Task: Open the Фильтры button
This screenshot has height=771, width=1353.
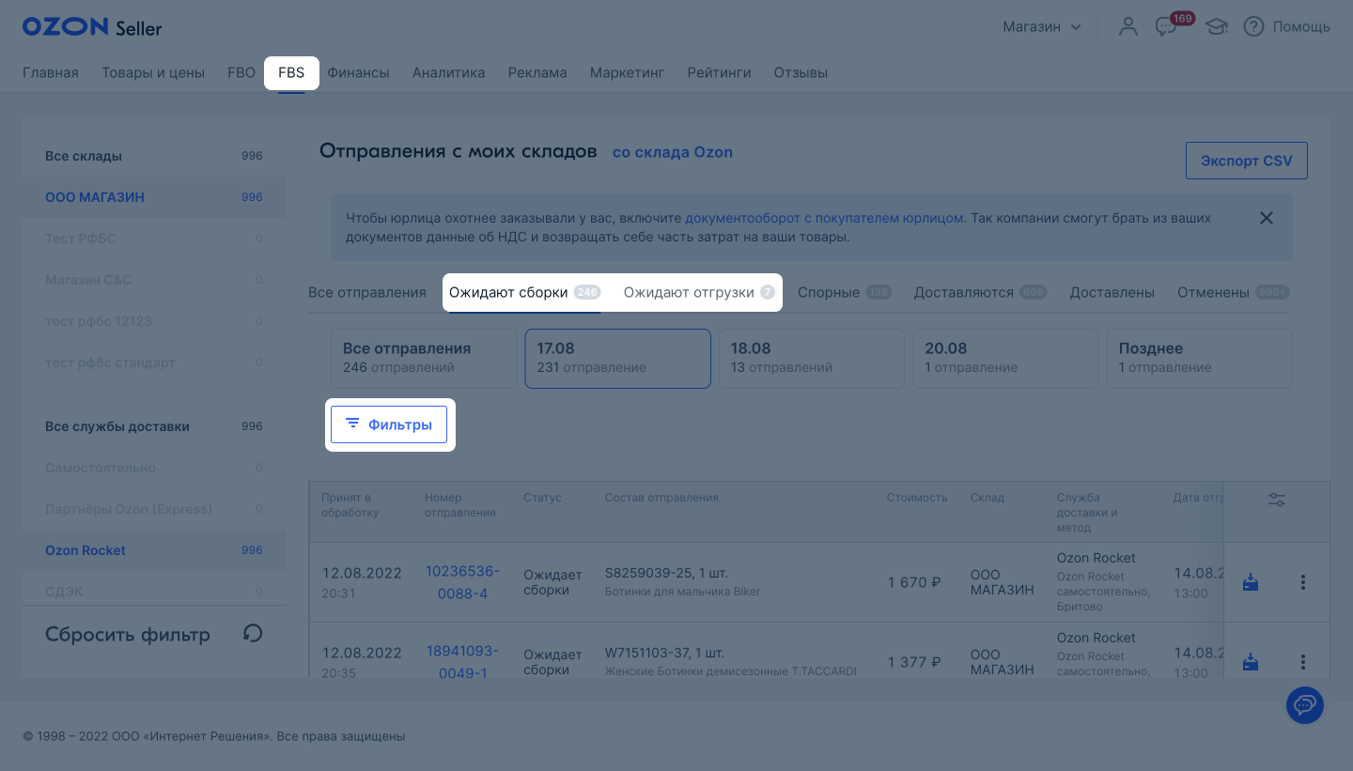Action: tap(389, 424)
